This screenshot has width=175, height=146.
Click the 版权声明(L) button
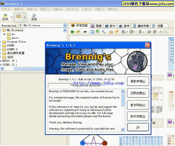[x=138, y=81]
